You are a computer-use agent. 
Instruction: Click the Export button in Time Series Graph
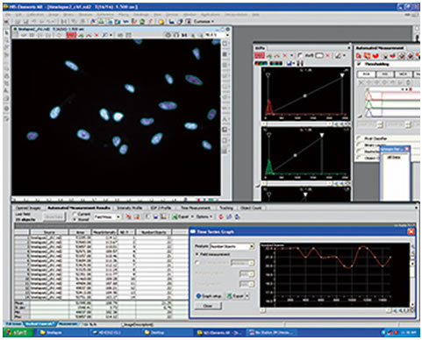pyautogui.click(x=235, y=296)
